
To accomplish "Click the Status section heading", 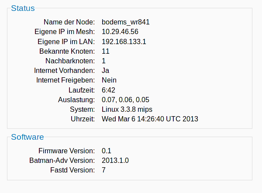I will tap(23, 8).
